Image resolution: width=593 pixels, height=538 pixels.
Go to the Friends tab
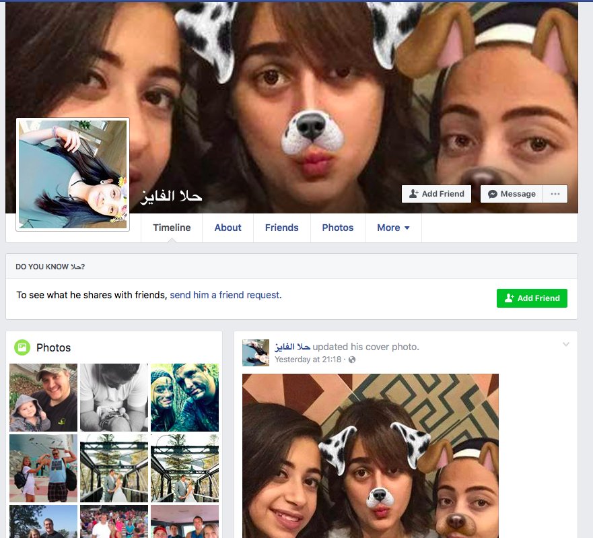click(282, 228)
